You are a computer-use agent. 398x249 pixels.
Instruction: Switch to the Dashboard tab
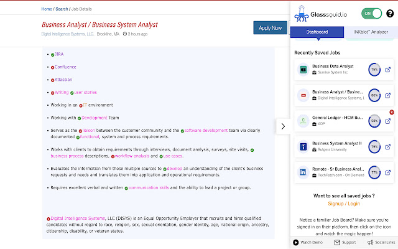pos(317,32)
